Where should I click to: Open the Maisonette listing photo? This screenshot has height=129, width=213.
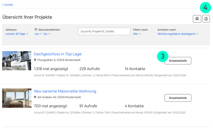[16, 98]
